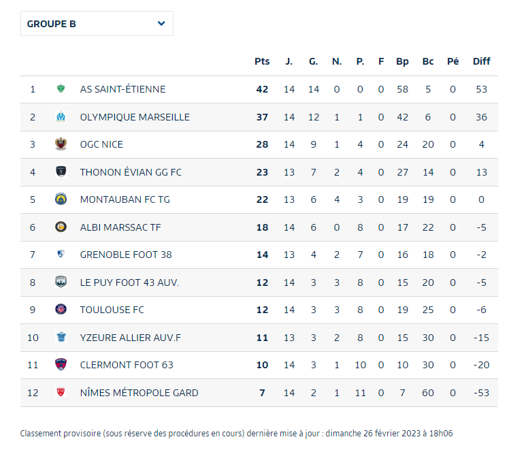Open the GROUPE B dropdown selector
511x452 pixels.
[97, 24]
